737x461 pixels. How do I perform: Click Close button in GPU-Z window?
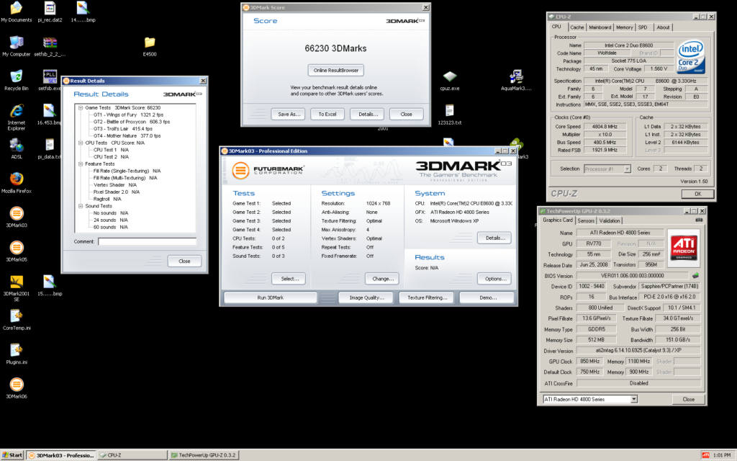(688, 399)
